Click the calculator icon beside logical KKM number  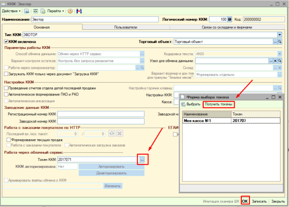pyautogui.click(x=230, y=19)
